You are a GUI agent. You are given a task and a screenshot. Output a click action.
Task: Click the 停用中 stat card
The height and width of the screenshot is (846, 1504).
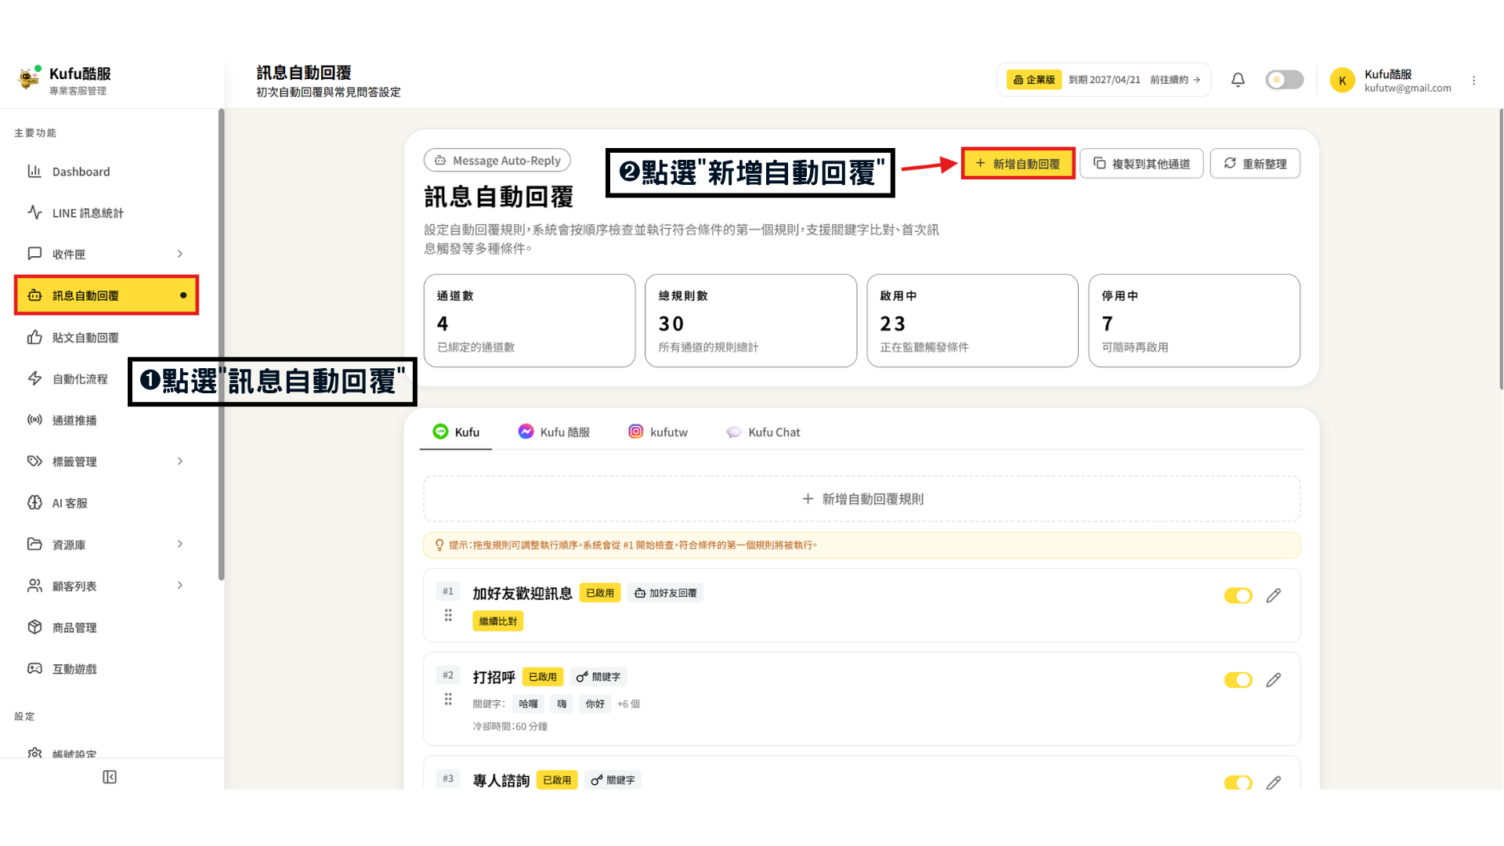point(1194,320)
